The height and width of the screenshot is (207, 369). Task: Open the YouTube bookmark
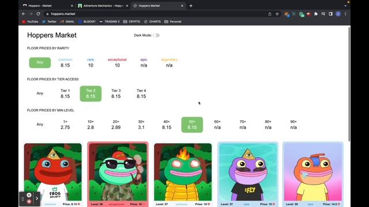click(30, 22)
